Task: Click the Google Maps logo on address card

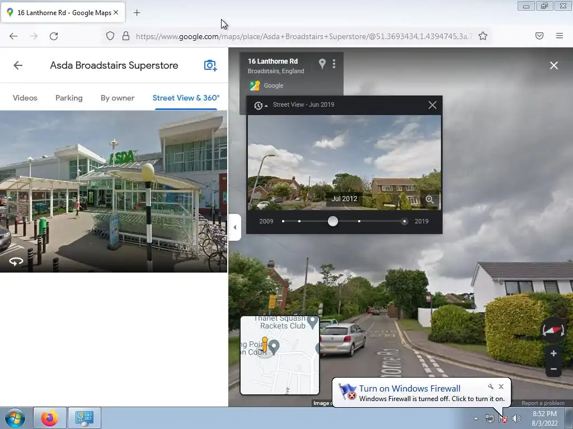Action: pos(255,85)
